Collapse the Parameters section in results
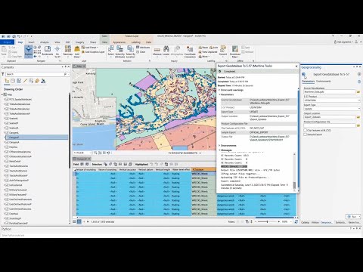363x272 pixels. coord(219,94)
